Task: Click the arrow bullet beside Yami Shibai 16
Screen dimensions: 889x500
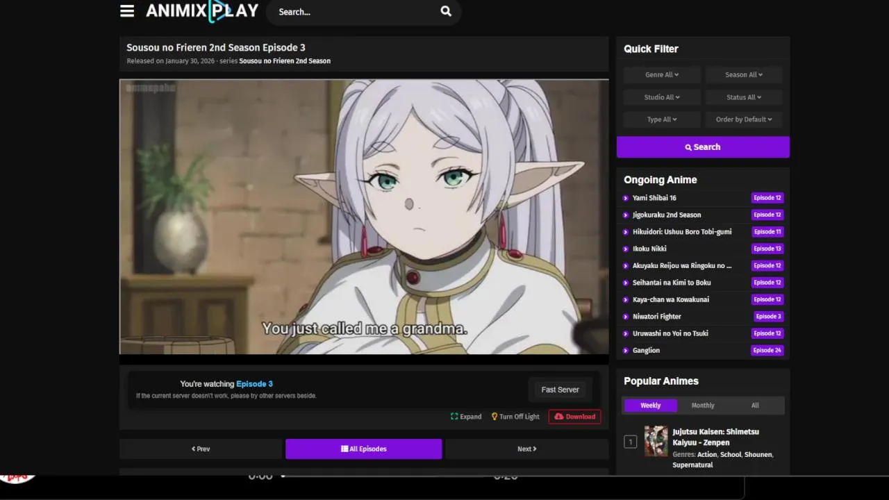Action: (626, 198)
